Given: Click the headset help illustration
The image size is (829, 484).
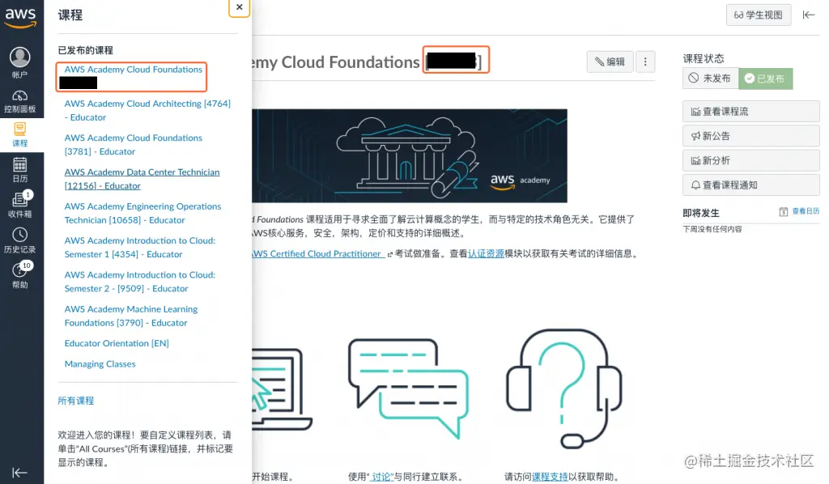Looking at the screenshot, I should [x=563, y=388].
